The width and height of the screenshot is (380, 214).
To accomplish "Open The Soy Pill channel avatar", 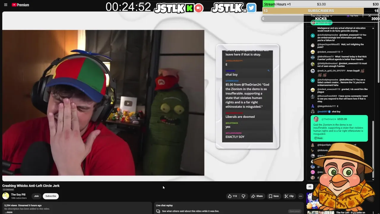I will [x=6, y=196].
